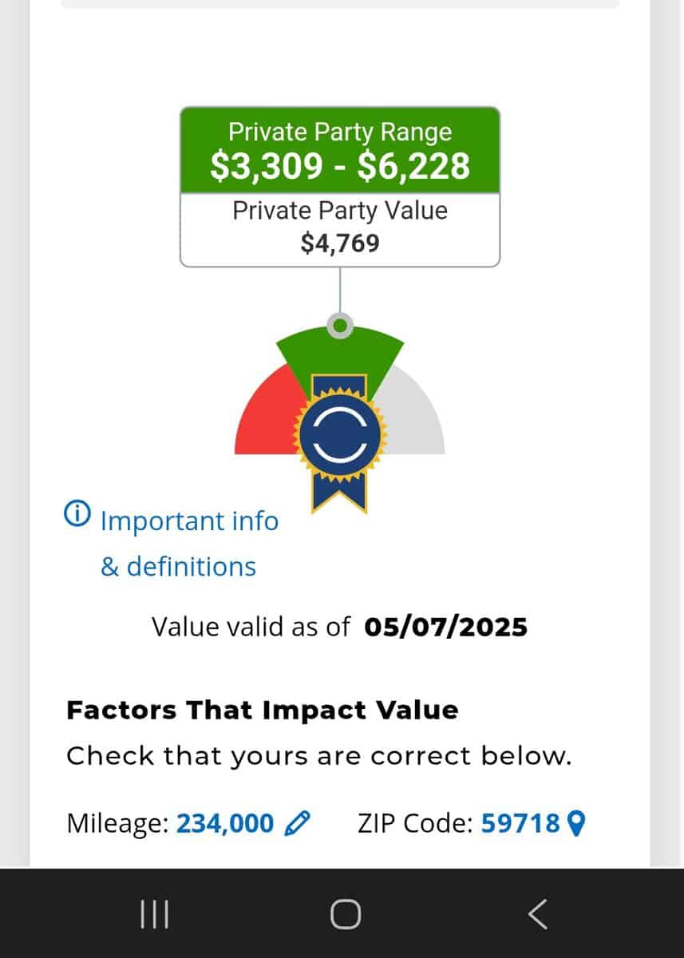Change the 59718 ZIP code
Screen dimensions: 684x958
(x=520, y=822)
